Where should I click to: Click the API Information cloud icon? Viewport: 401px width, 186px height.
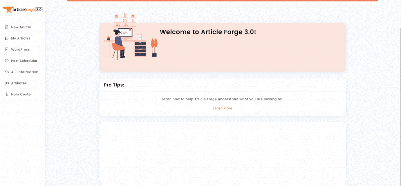7,72
